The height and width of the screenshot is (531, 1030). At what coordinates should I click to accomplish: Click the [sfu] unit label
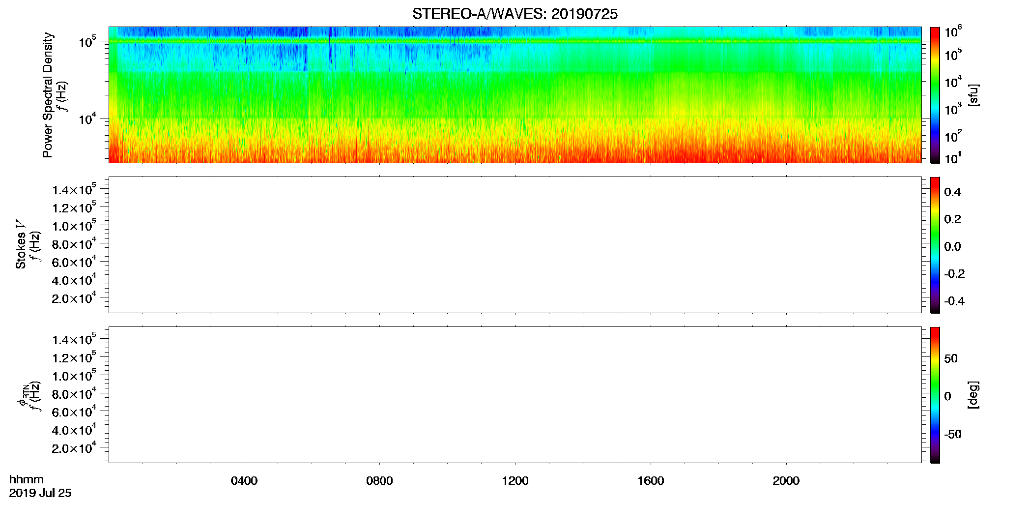coord(973,95)
